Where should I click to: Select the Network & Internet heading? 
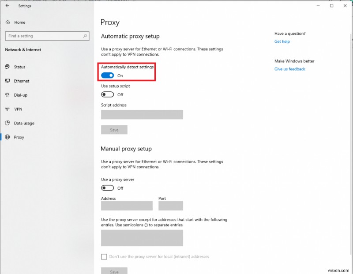23,50
